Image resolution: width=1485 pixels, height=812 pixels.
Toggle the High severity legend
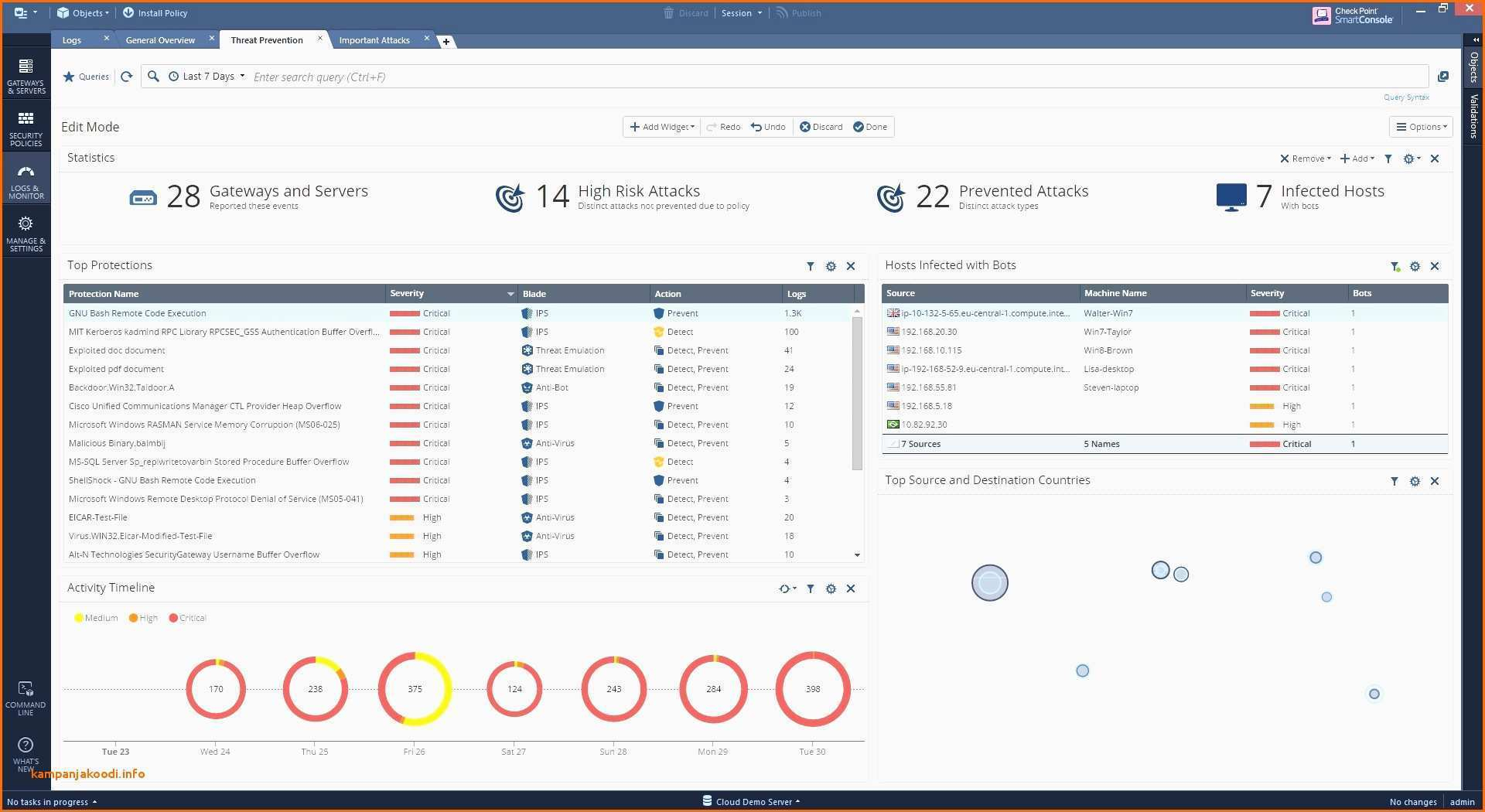(142, 618)
